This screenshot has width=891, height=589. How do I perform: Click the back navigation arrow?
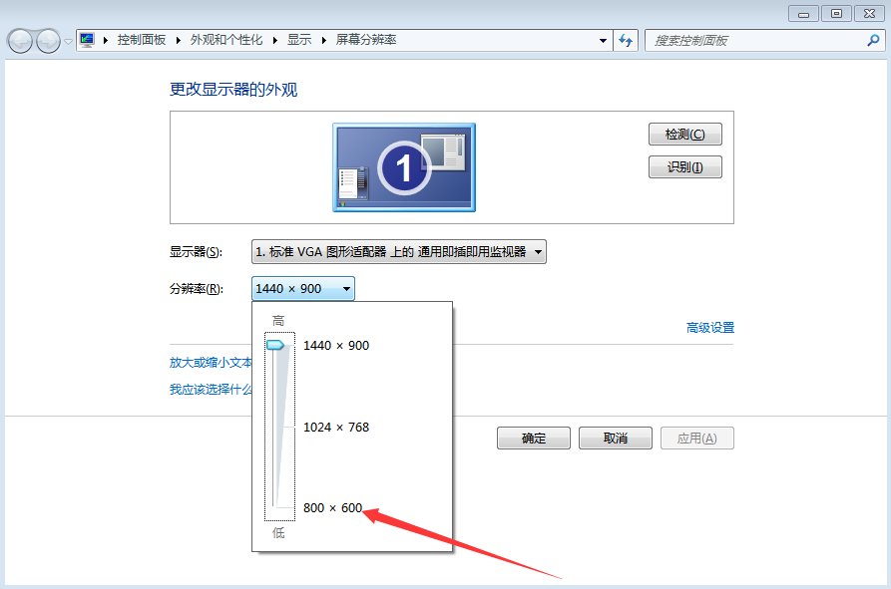18,40
